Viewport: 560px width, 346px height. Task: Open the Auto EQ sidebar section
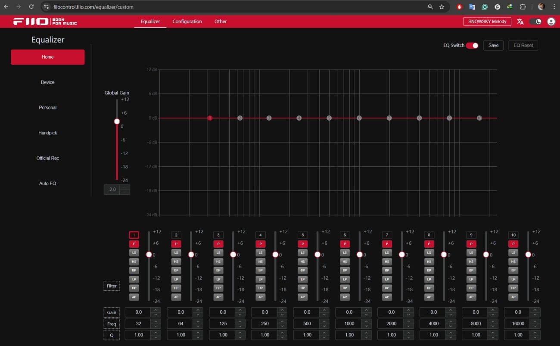pos(47,184)
